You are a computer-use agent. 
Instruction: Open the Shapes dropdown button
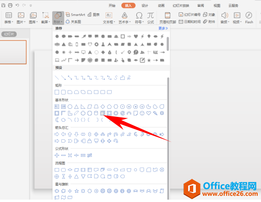(x=58, y=18)
